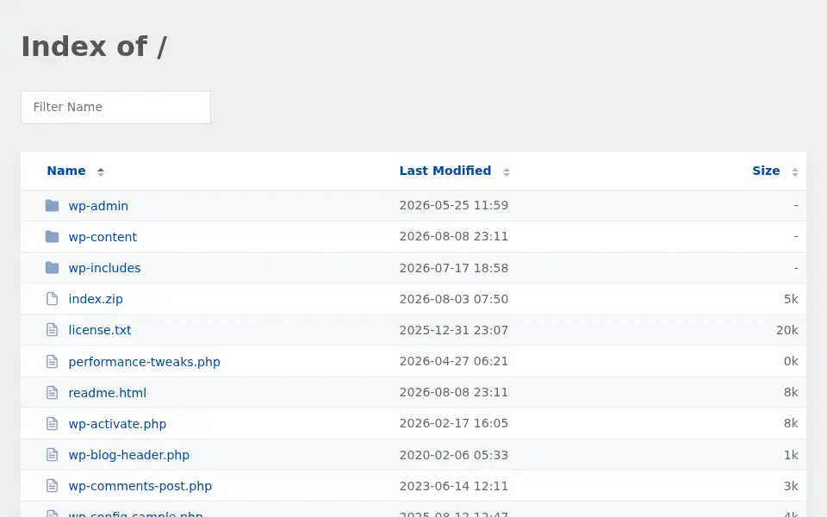This screenshot has height=517, width=827.
Task: Download the index.zip file link
Action: point(96,299)
